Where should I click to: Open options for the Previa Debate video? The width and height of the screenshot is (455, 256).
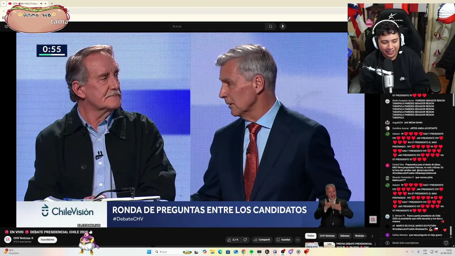coord(375,244)
